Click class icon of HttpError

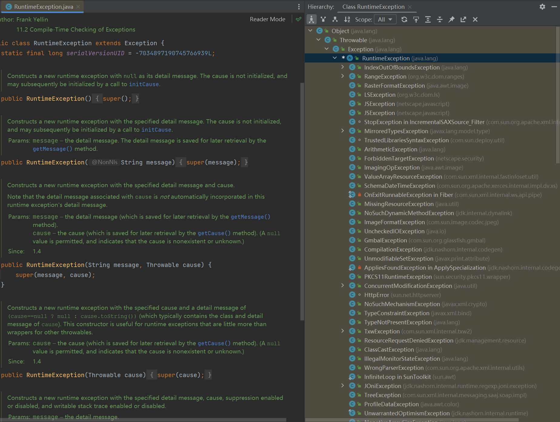pyautogui.click(x=352, y=295)
